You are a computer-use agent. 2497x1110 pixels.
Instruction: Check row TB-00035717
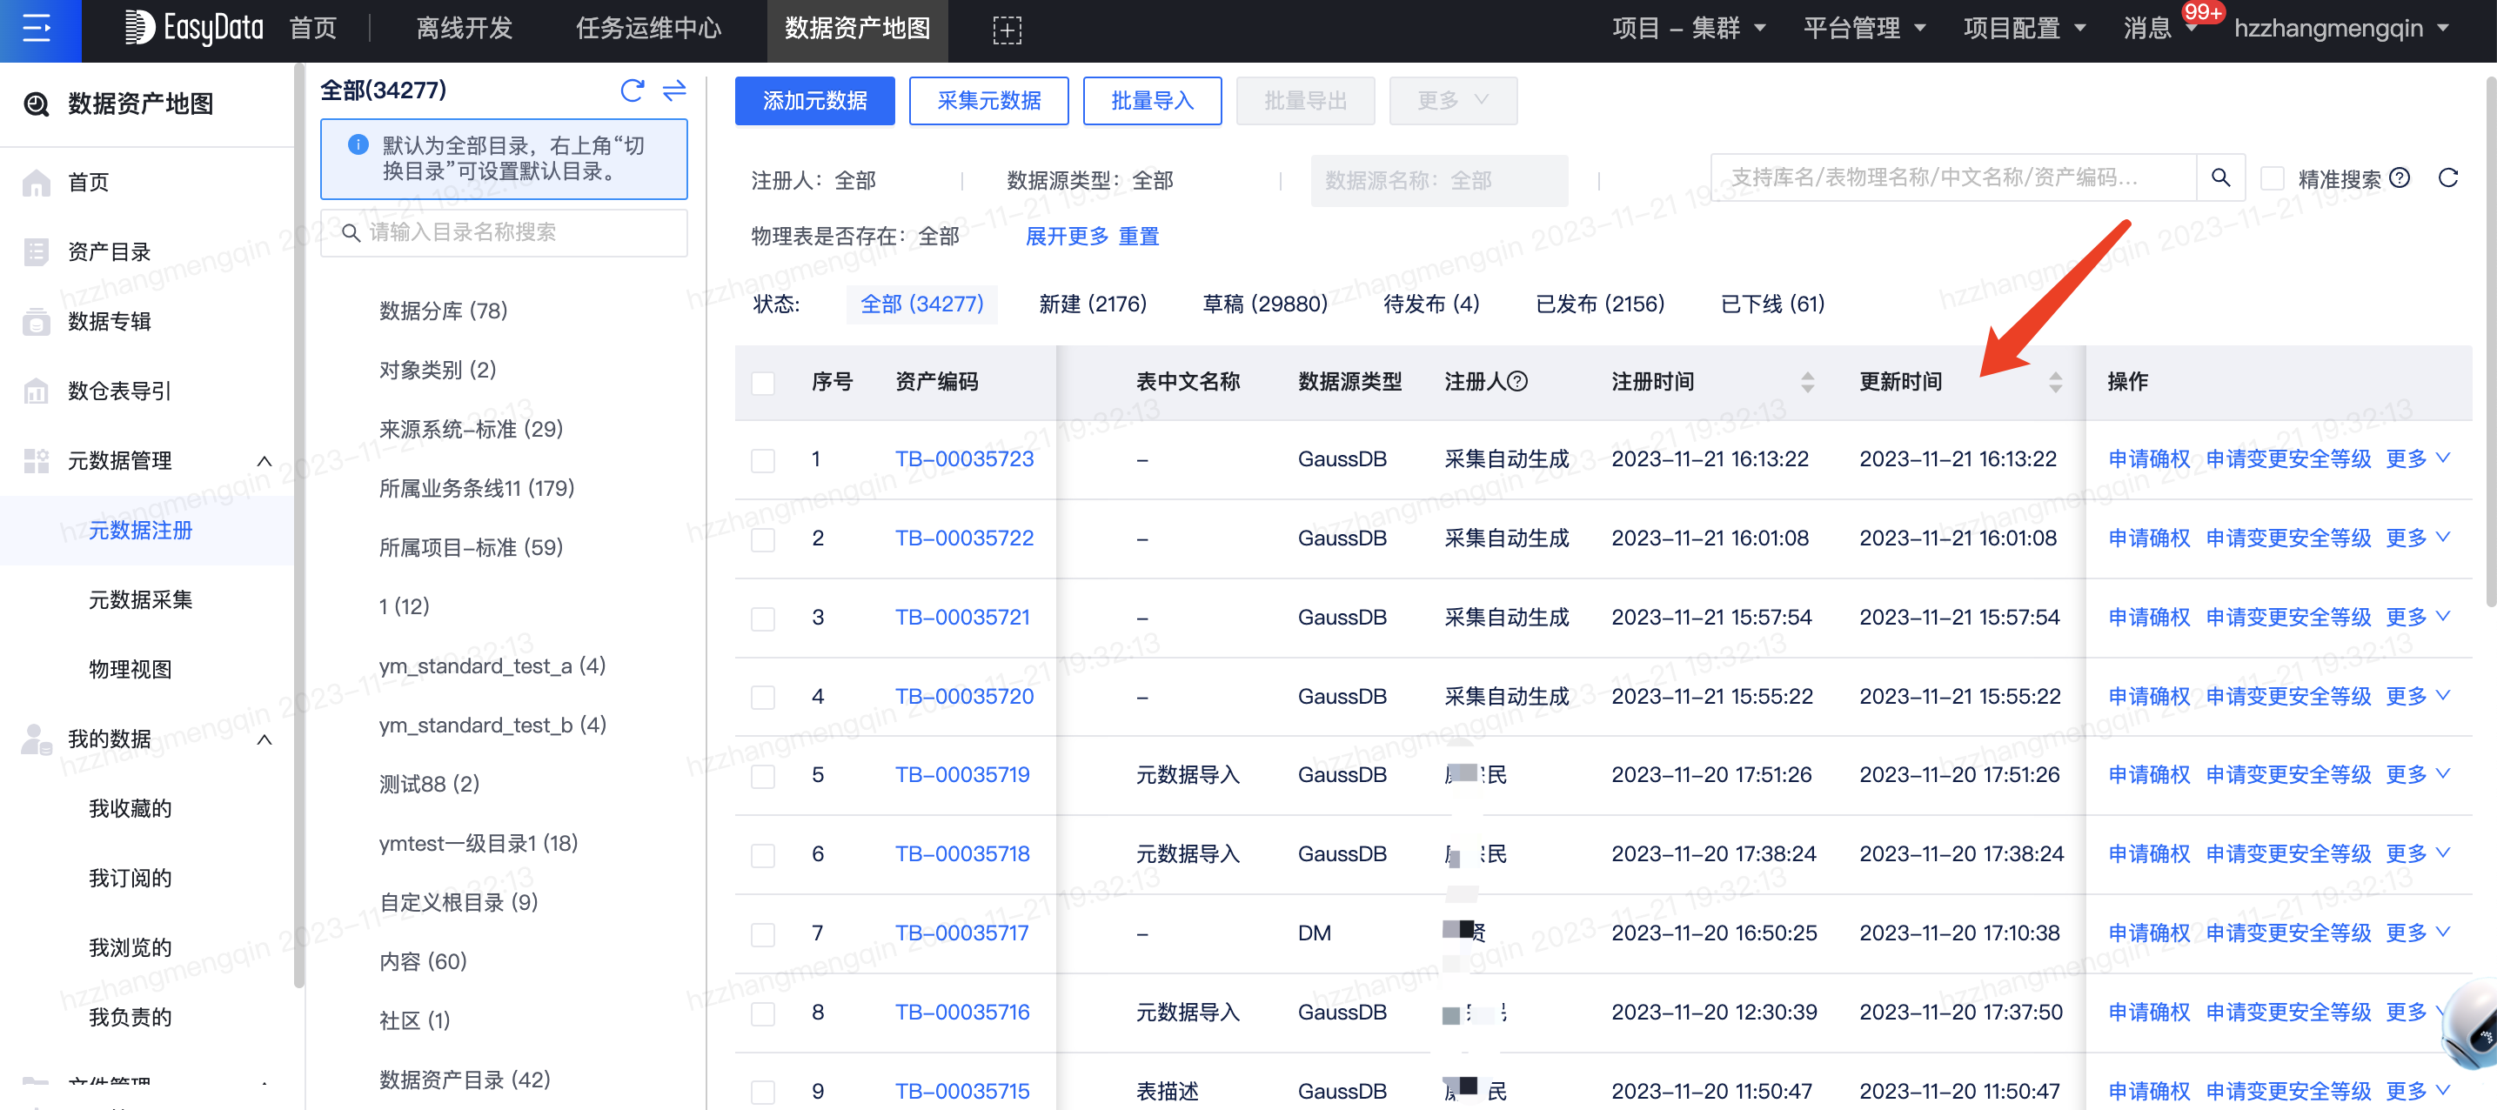763,933
